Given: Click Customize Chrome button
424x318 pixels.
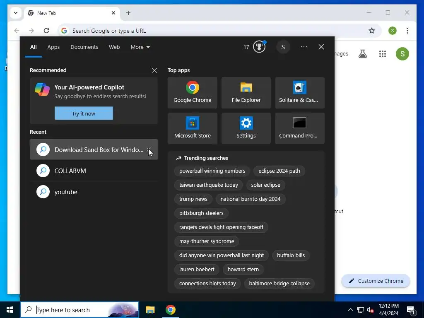Looking at the screenshot, I should [376, 281].
